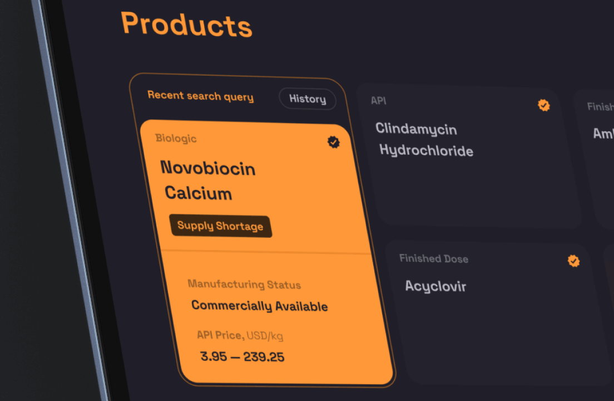Select the Commercially Available status text
The height and width of the screenshot is (401, 614).
click(x=259, y=306)
